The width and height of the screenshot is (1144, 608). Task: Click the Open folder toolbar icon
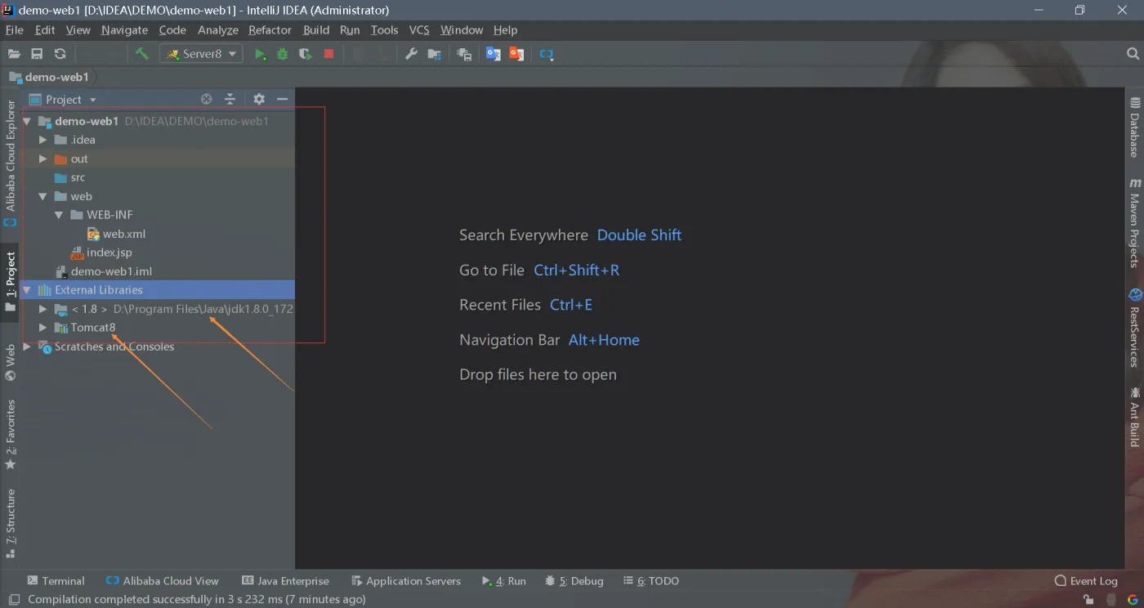click(14, 54)
